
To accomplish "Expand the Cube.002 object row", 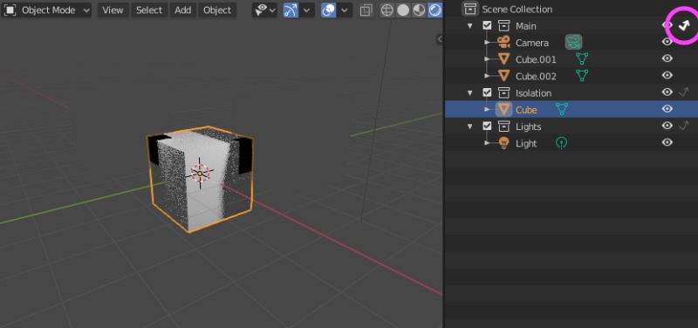I will click(488, 76).
